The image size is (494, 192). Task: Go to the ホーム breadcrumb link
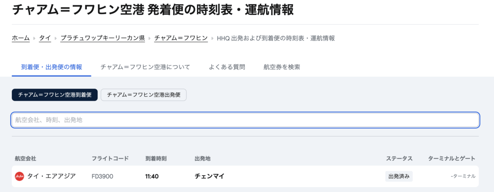coord(21,38)
